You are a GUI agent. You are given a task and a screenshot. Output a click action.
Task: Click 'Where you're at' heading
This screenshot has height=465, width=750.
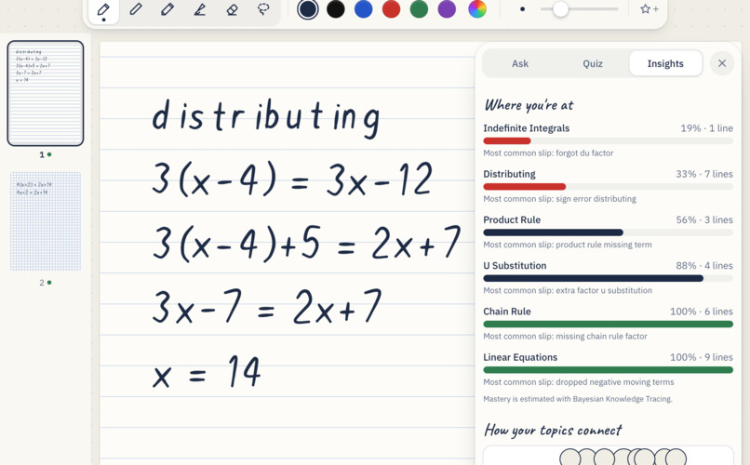[x=529, y=105]
